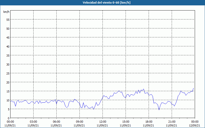Select the 30 value on the y-axis
Screen dimensions: 205x128
pyautogui.click(x=8, y=65)
